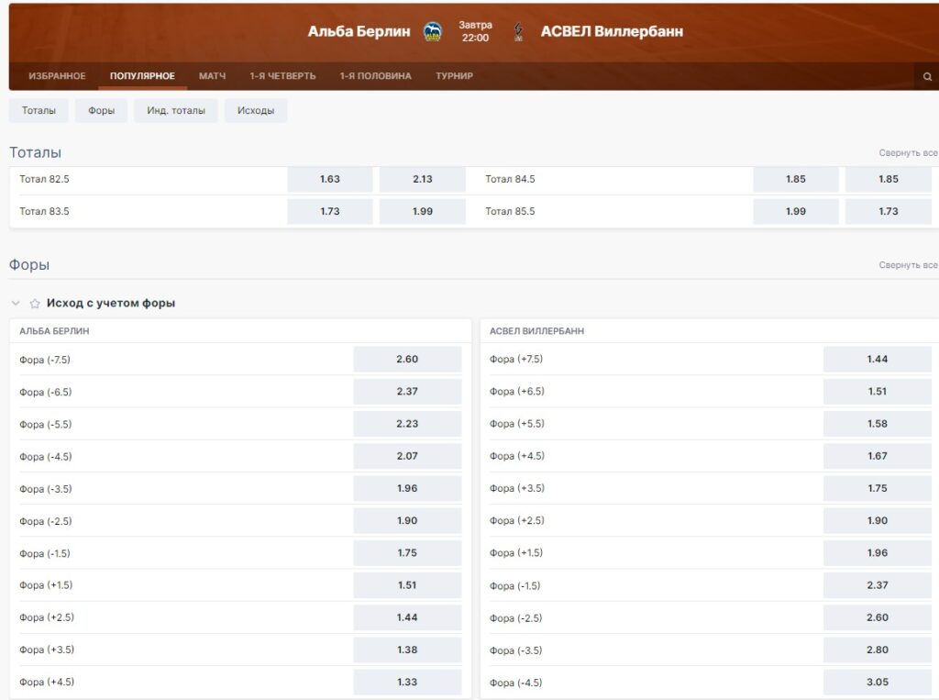The image size is (939, 700).
Task: Click the Завтра 22:00 match time
Action: (x=476, y=31)
